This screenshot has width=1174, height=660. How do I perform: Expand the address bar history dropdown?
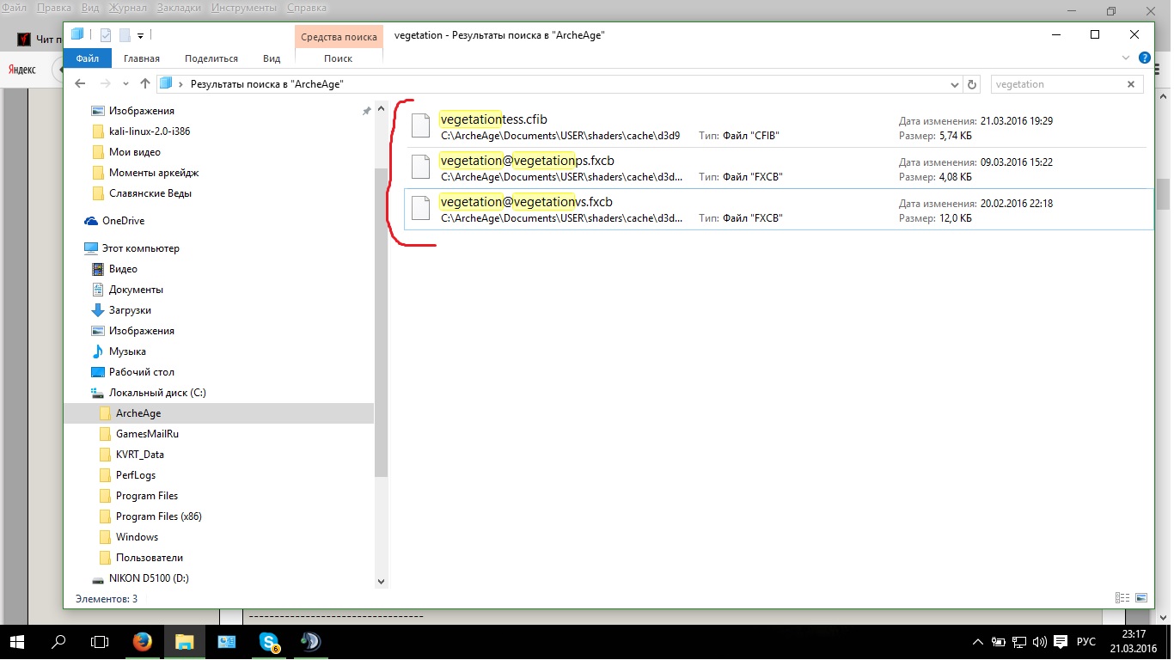pyautogui.click(x=955, y=84)
